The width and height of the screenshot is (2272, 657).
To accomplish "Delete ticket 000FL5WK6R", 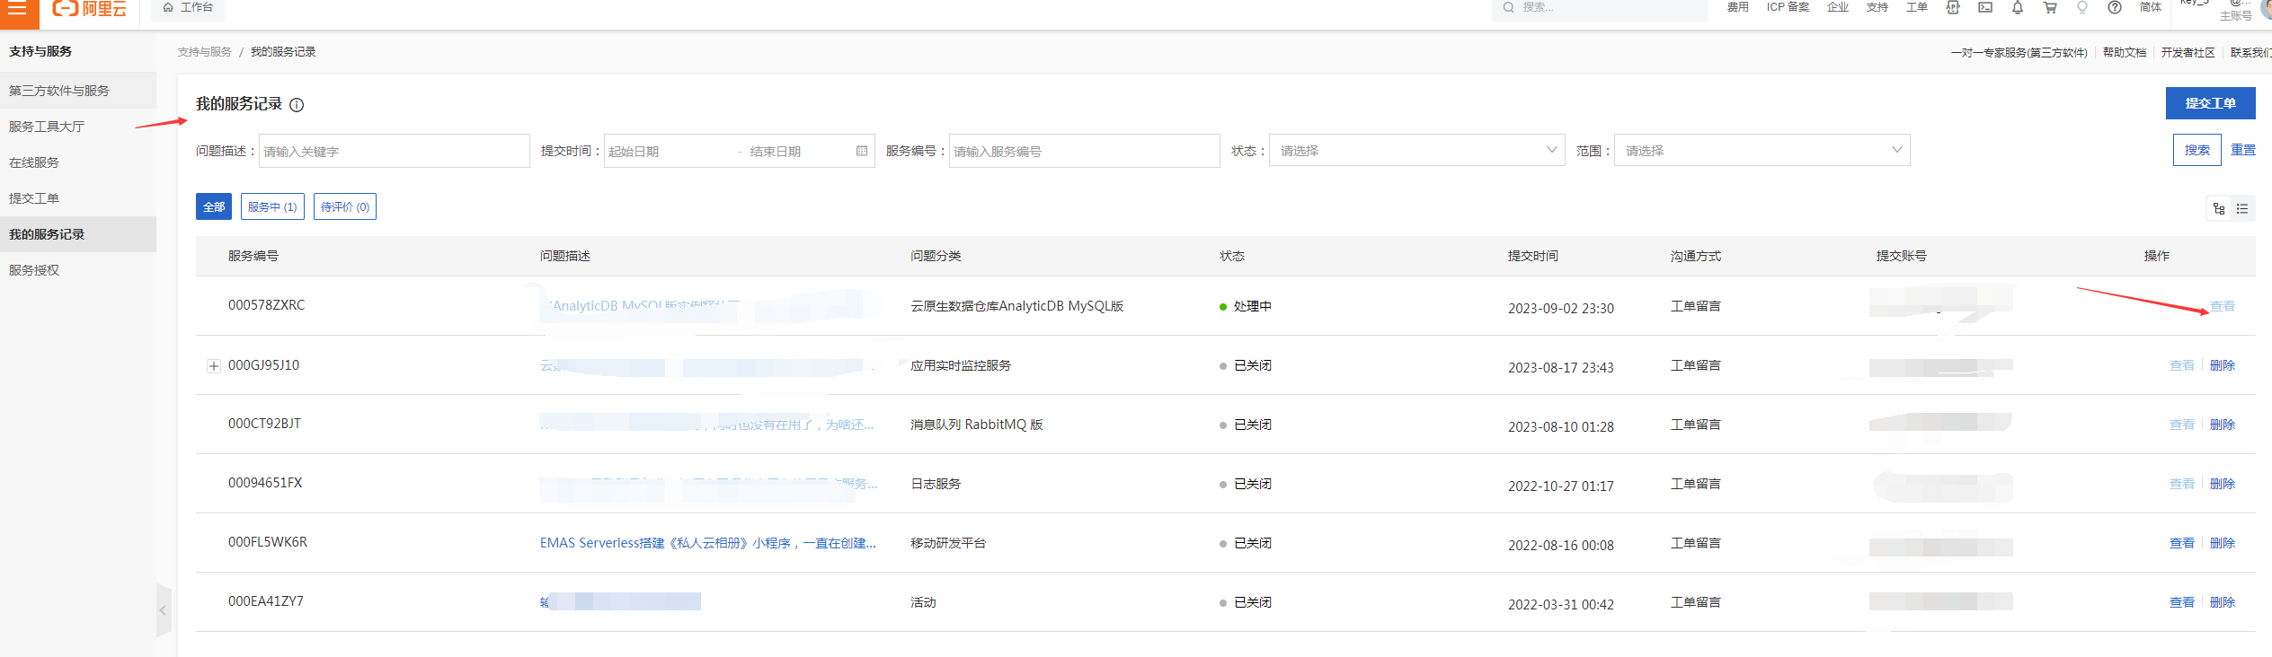I will click(2223, 543).
